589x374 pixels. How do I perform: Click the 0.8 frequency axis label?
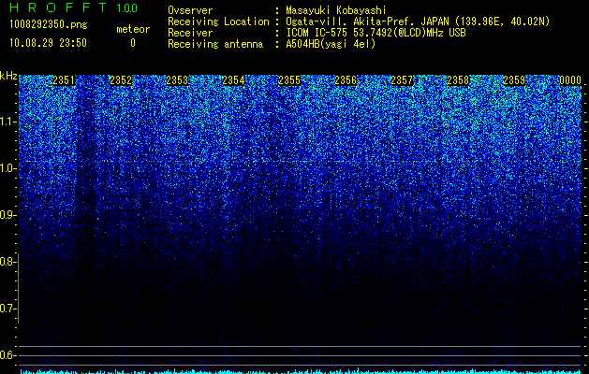click(7, 262)
